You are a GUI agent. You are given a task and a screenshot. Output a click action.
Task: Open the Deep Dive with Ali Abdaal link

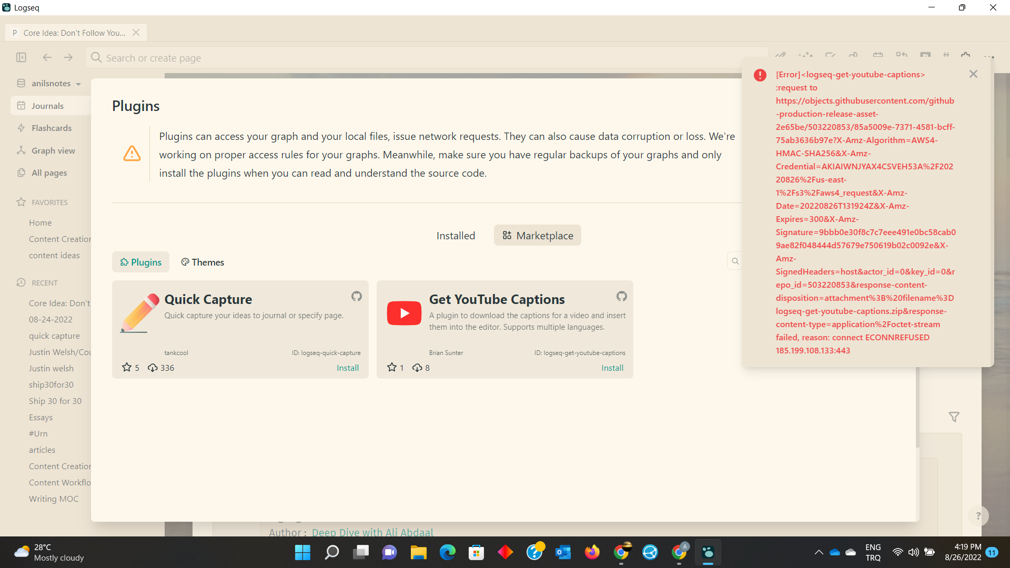[373, 532]
